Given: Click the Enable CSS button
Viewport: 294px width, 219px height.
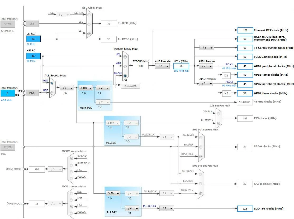Looking at the screenshot, I should click(x=130, y=86).
